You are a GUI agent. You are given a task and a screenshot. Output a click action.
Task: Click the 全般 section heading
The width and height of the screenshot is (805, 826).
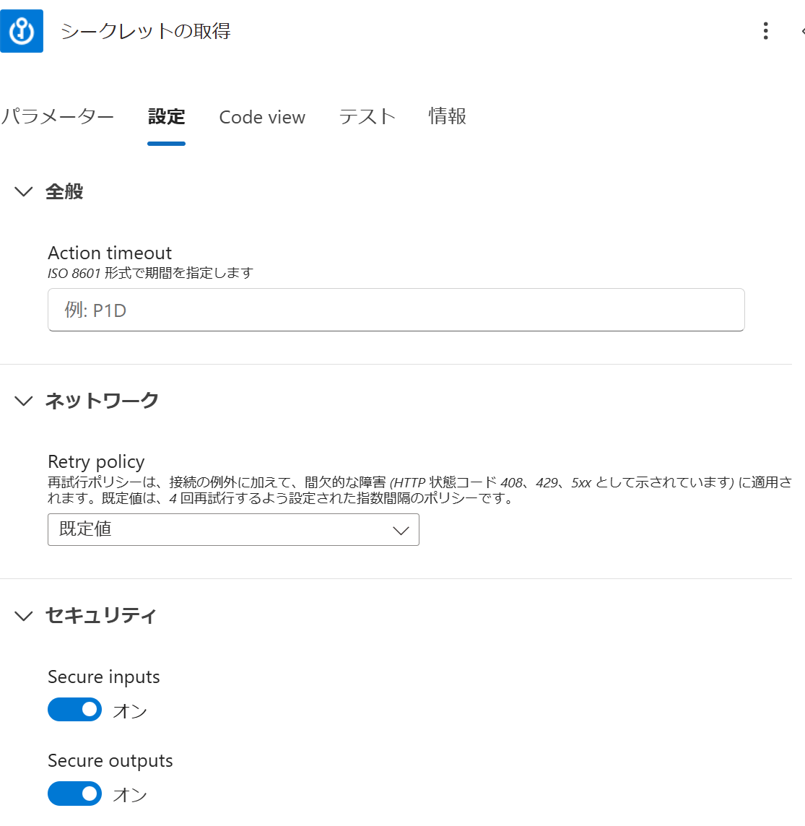click(64, 191)
